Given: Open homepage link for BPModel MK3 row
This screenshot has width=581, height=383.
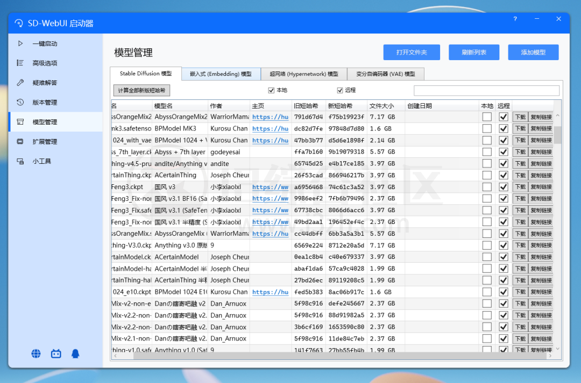Looking at the screenshot, I should click(x=270, y=128).
